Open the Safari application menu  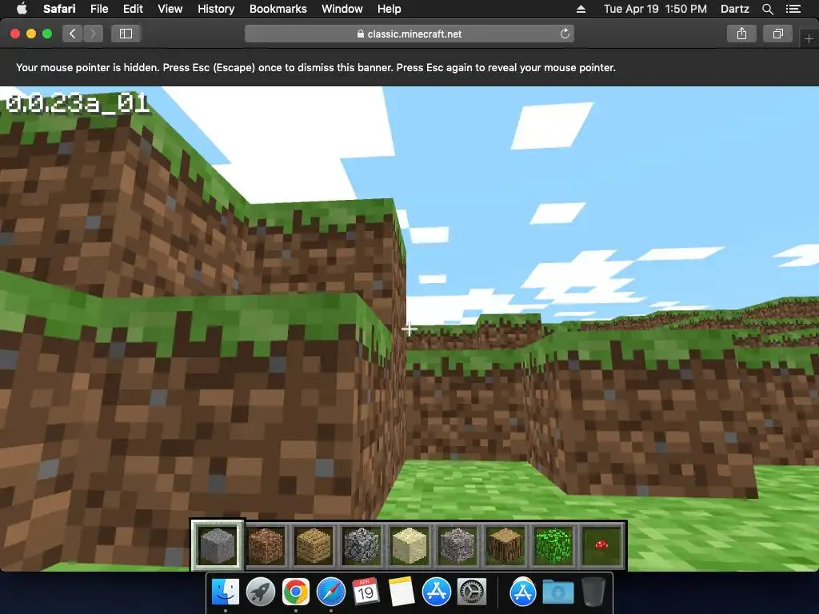[x=59, y=9]
